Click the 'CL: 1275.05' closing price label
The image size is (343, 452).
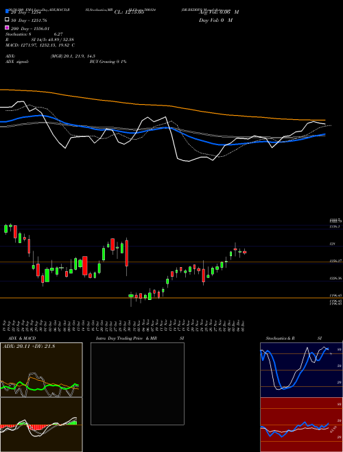129,12
